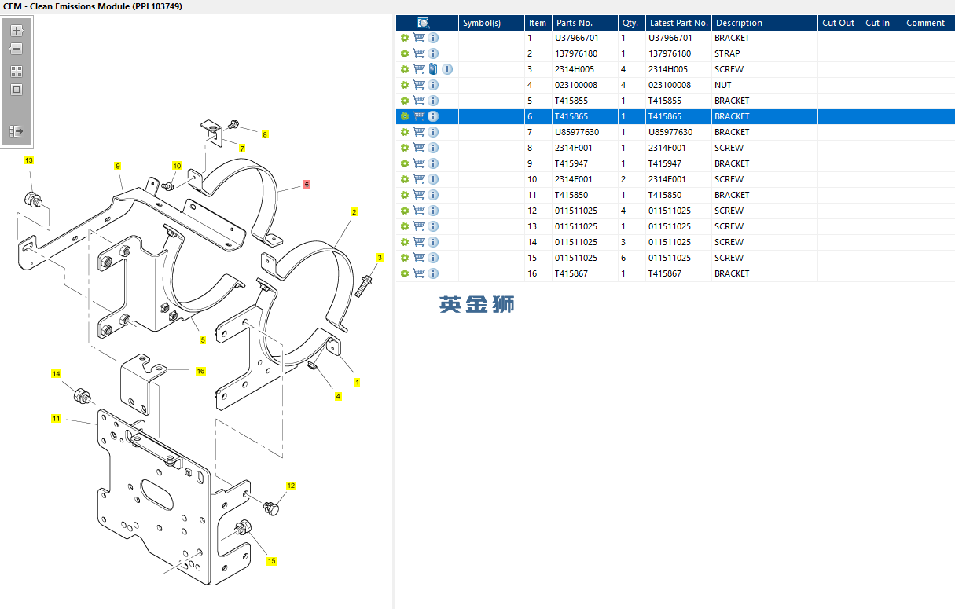Zoom in on the parts diagram

(x=17, y=31)
